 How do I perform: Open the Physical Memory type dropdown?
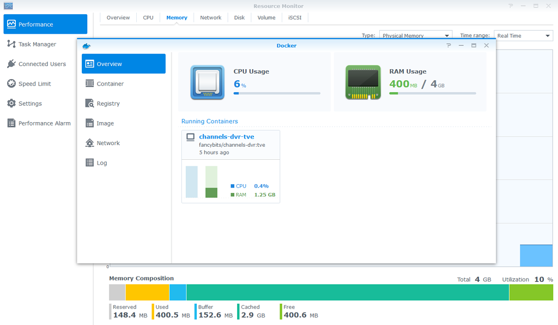coord(415,35)
